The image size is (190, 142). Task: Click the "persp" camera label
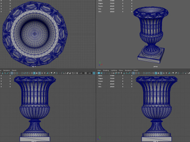(156, 67)
